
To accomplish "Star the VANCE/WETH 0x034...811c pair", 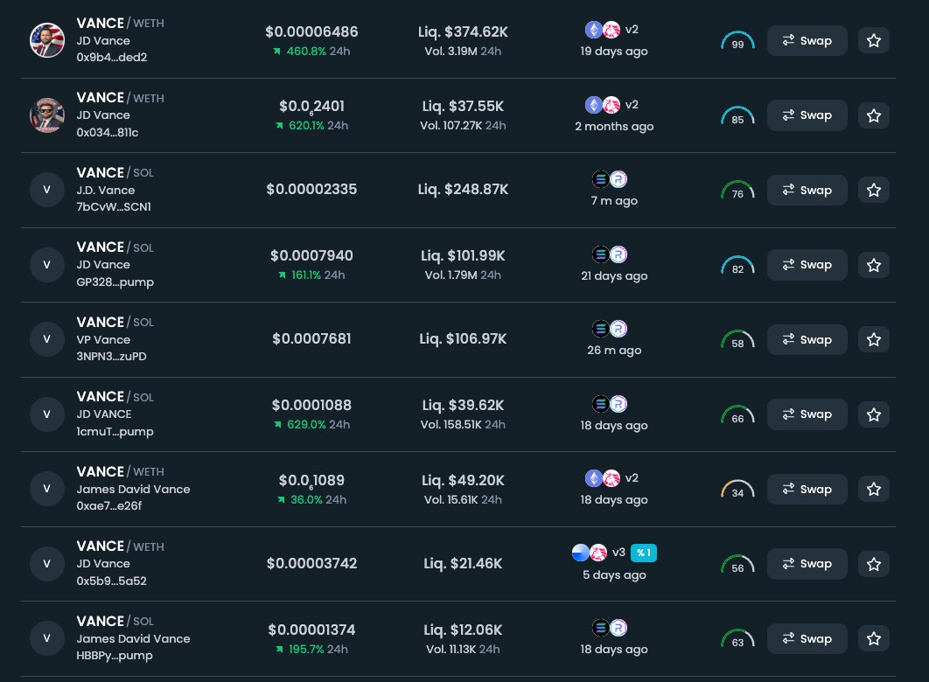I will click(x=873, y=115).
